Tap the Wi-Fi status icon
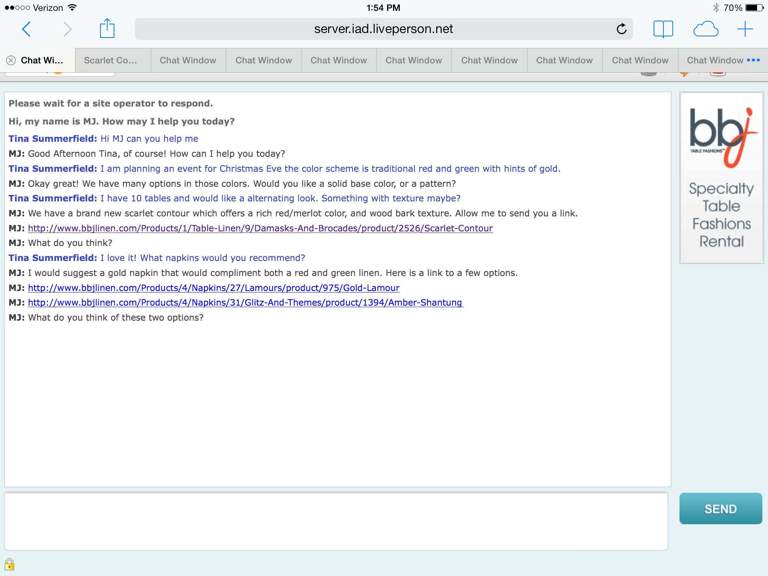Viewport: 768px width, 576px height. 72,7
